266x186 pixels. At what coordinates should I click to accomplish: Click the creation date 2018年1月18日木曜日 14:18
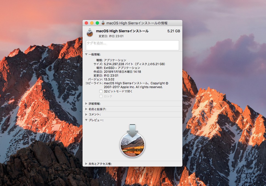122,72
